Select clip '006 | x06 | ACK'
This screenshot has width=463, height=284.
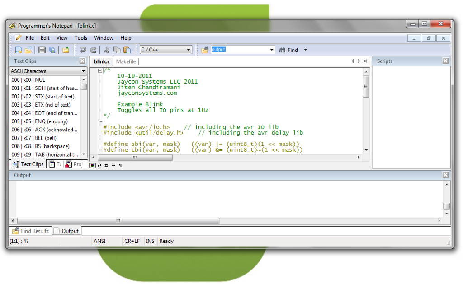pyautogui.click(x=45, y=130)
